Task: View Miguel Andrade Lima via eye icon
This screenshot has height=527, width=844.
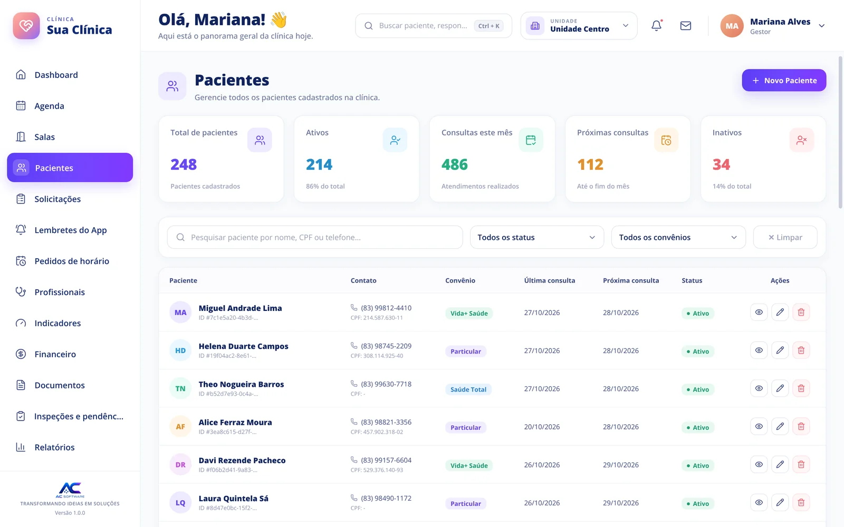Action: [x=759, y=312]
